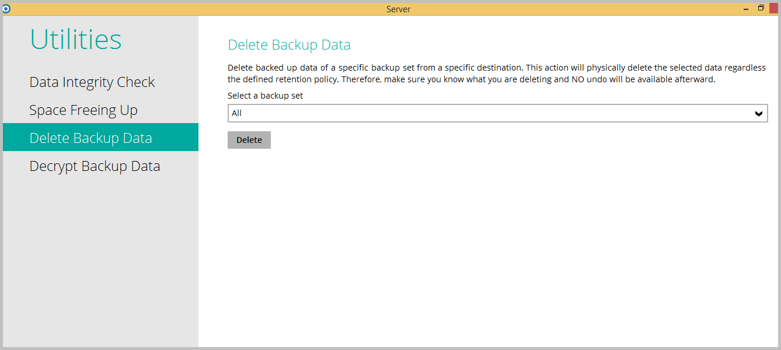Open the Data Integrity Check utility
781x350 pixels.
click(92, 82)
